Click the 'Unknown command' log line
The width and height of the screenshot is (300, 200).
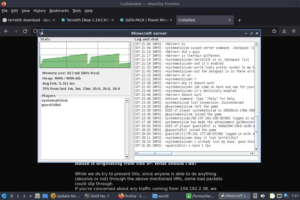coord(185,99)
